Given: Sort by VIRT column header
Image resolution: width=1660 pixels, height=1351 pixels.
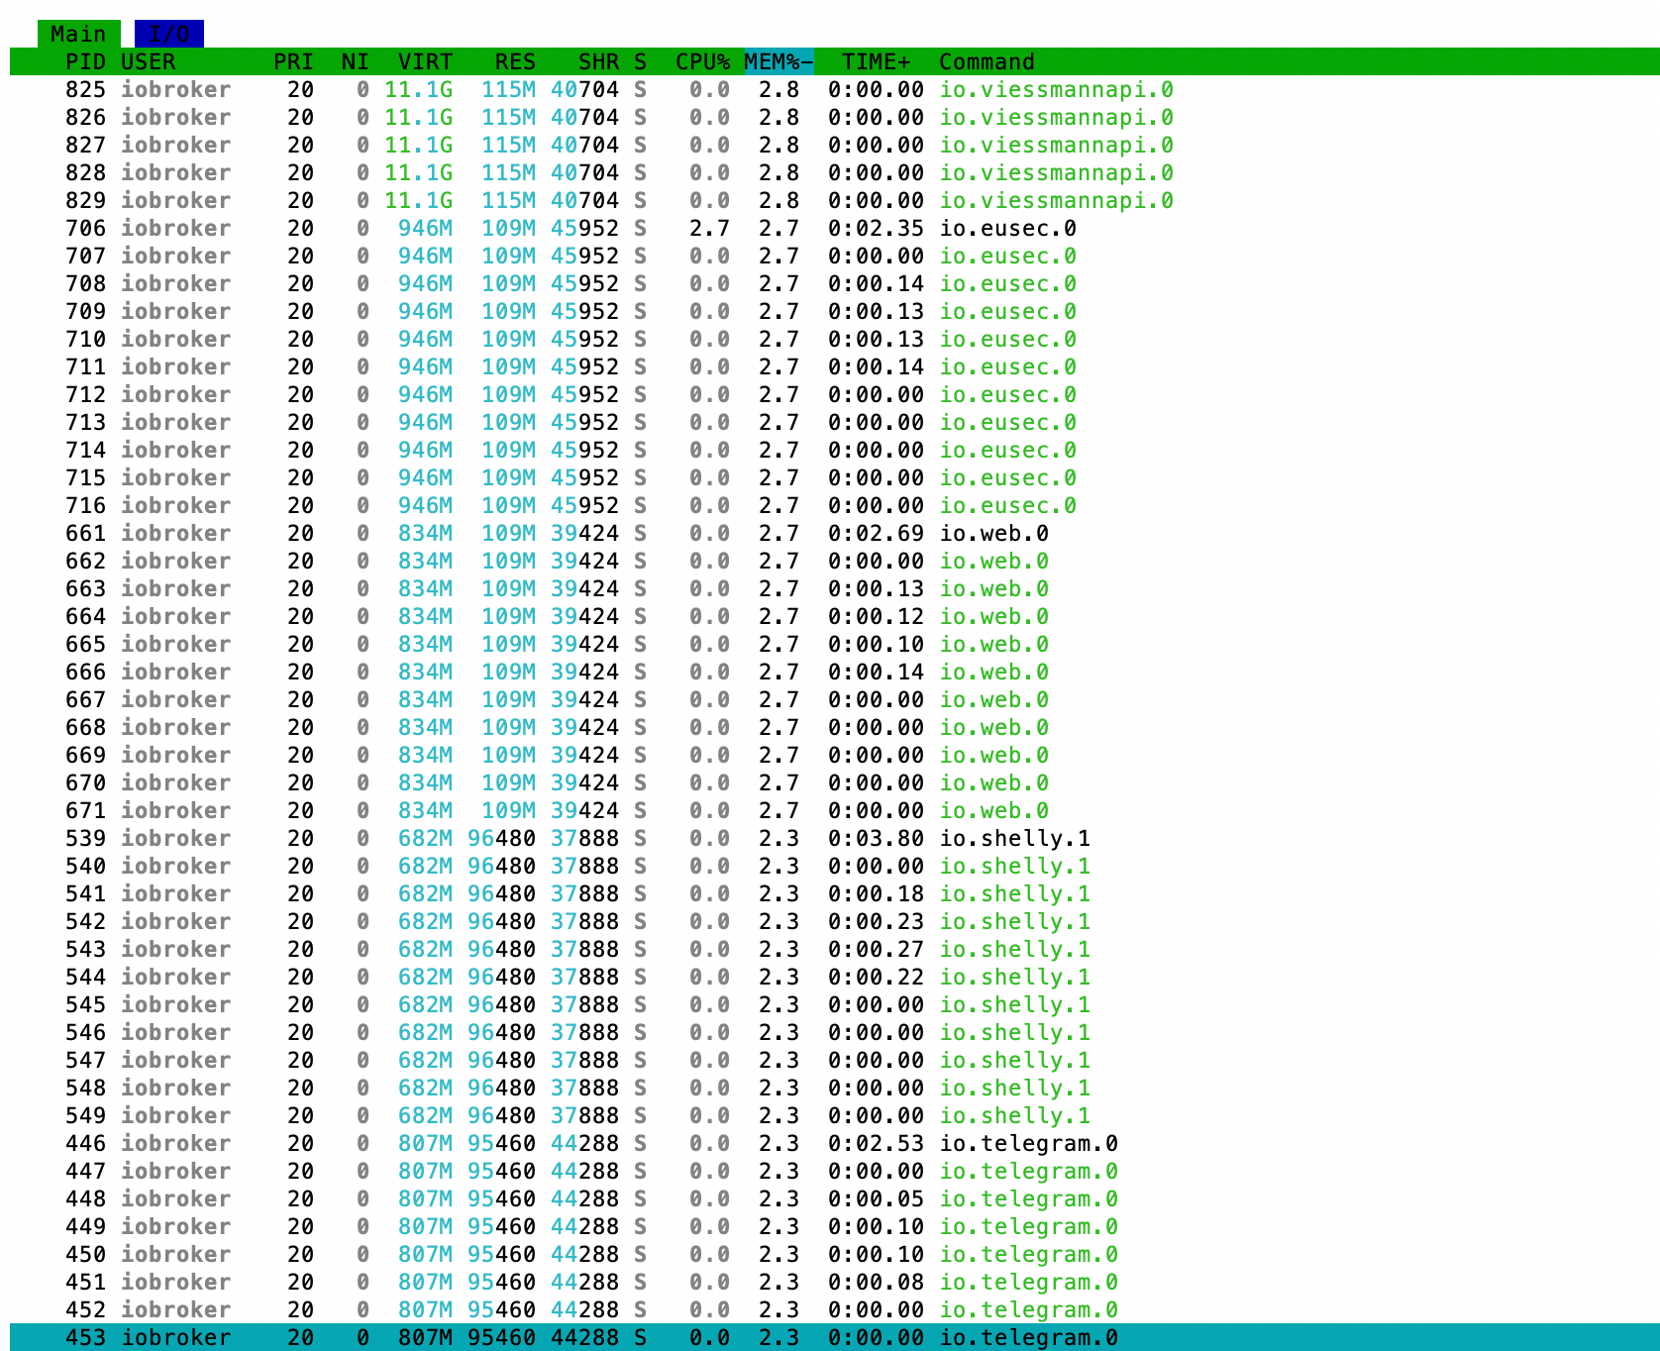Looking at the screenshot, I should [x=425, y=61].
